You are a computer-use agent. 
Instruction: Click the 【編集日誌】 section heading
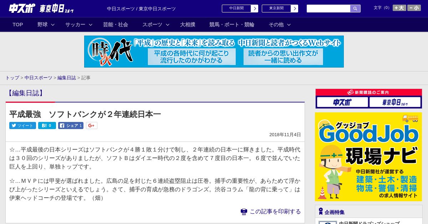coord(25,93)
